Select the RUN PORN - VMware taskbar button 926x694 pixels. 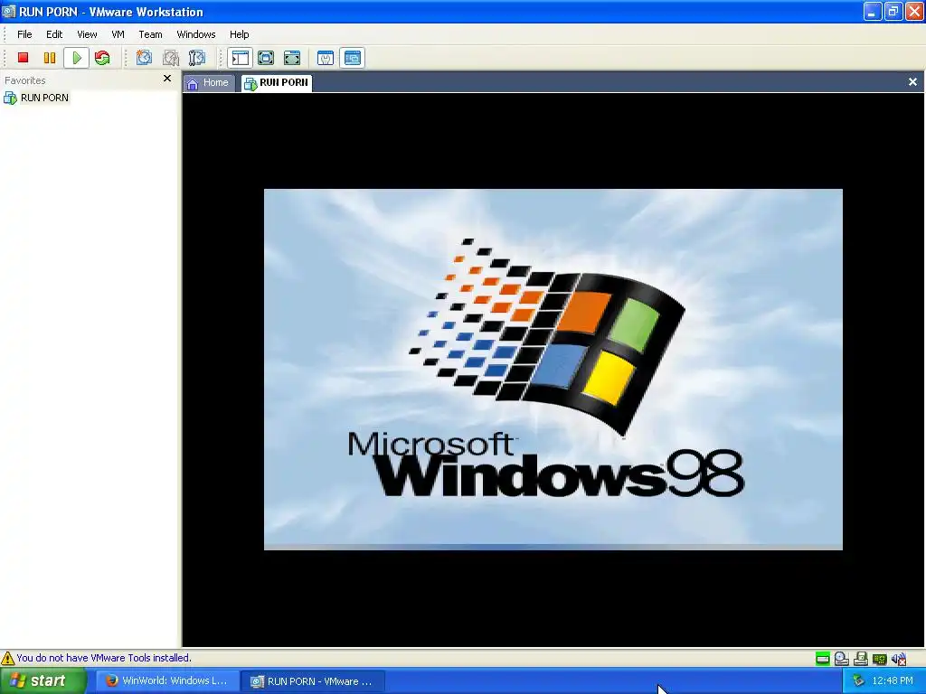tap(313, 681)
